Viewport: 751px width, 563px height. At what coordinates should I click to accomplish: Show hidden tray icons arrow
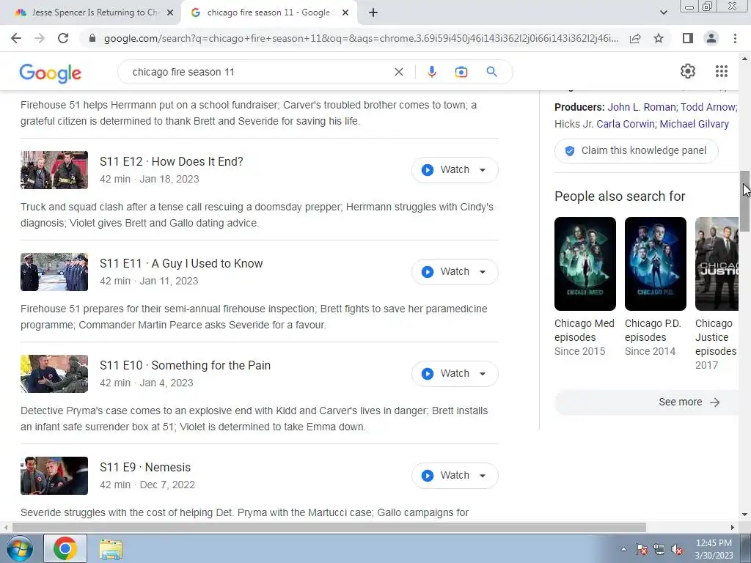click(623, 549)
